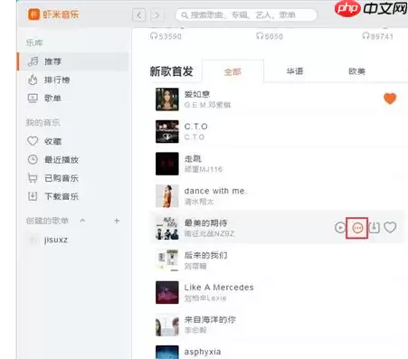Collapse the 创建的歌单 section
Screen dimensions: 408x359
82,221
